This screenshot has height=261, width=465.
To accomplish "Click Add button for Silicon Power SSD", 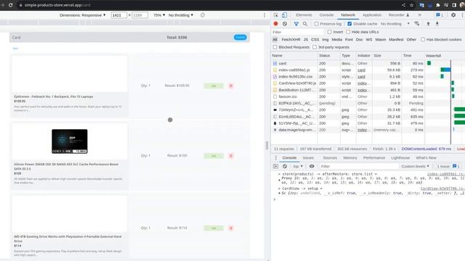I will click(214, 156).
